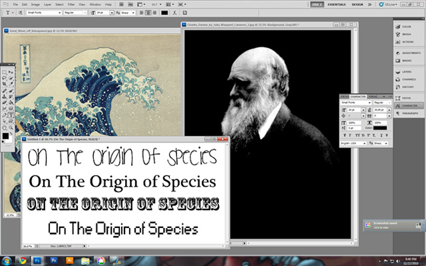Select the Hand tool
The width and height of the screenshot is (426, 266).
click(x=4, y=128)
